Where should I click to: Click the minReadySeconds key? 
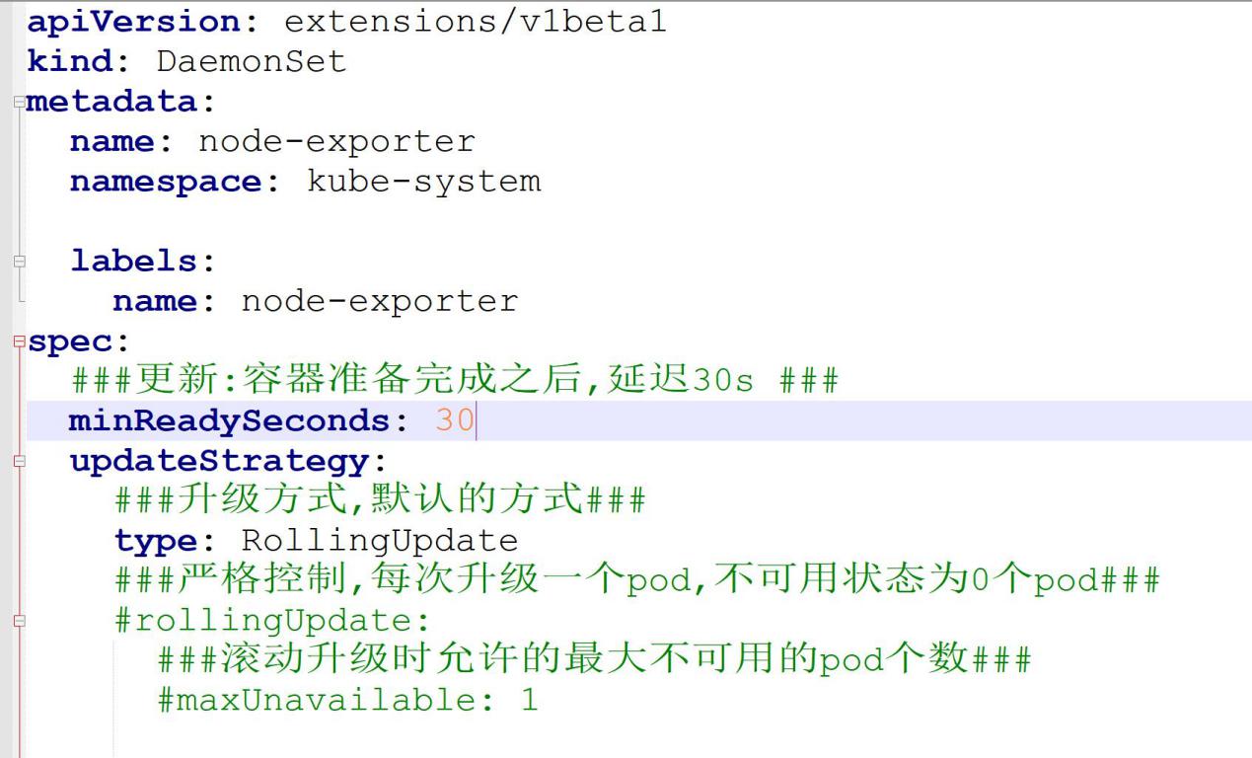(230, 421)
